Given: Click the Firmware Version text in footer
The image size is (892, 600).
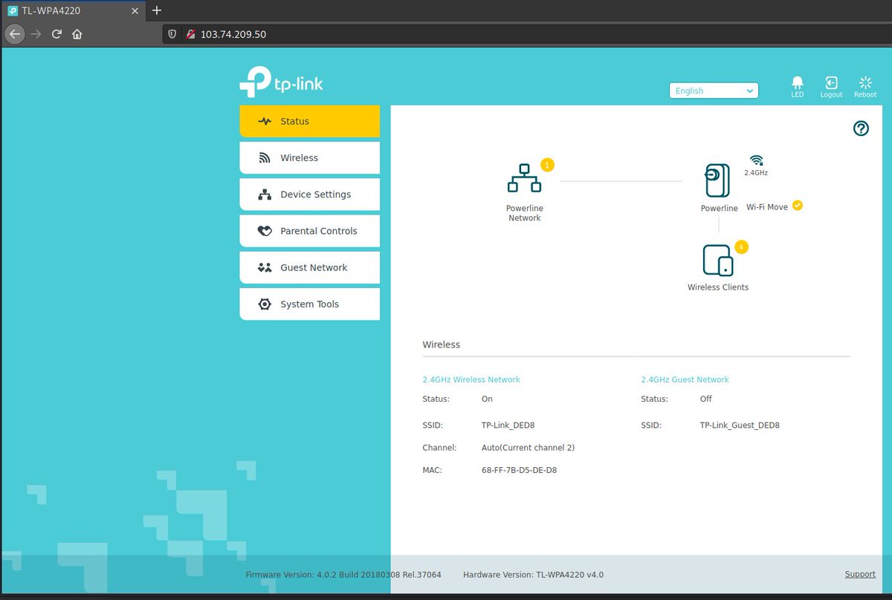Looking at the screenshot, I should [343, 575].
